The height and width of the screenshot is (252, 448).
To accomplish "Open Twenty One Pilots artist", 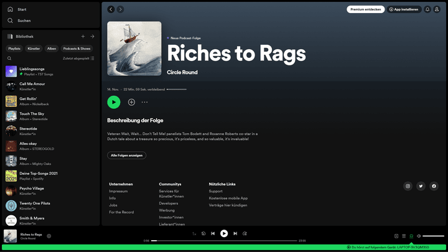I will point(50,206).
